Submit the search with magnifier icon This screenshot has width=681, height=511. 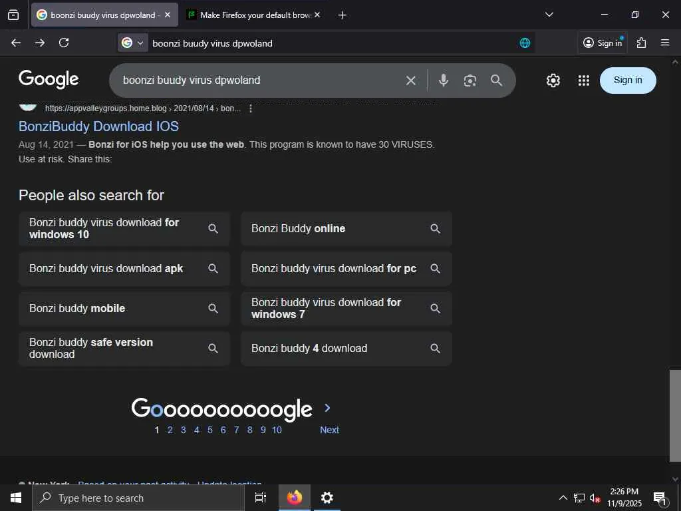pos(496,81)
